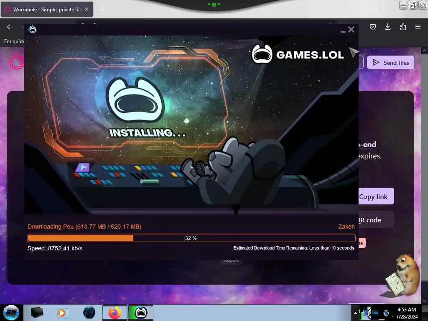The width and height of the screenshot is (428, 321).
Task: Click the Firefox page vertical scrollbar
Action: click(424, 175)
